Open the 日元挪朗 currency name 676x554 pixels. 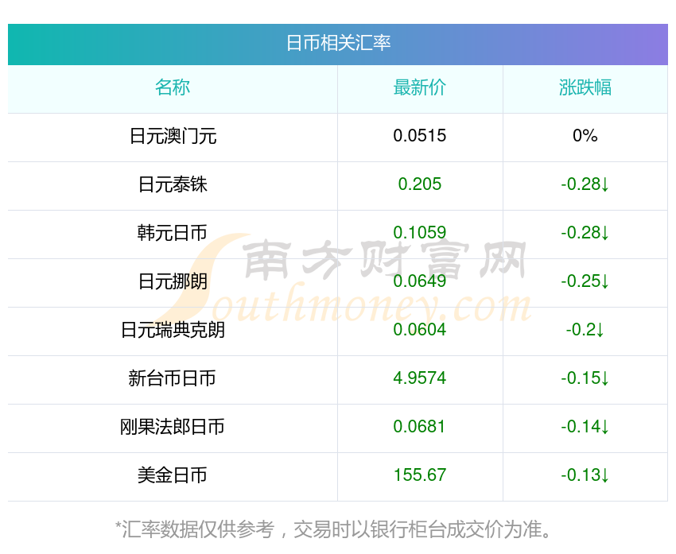tap(173, 281)
